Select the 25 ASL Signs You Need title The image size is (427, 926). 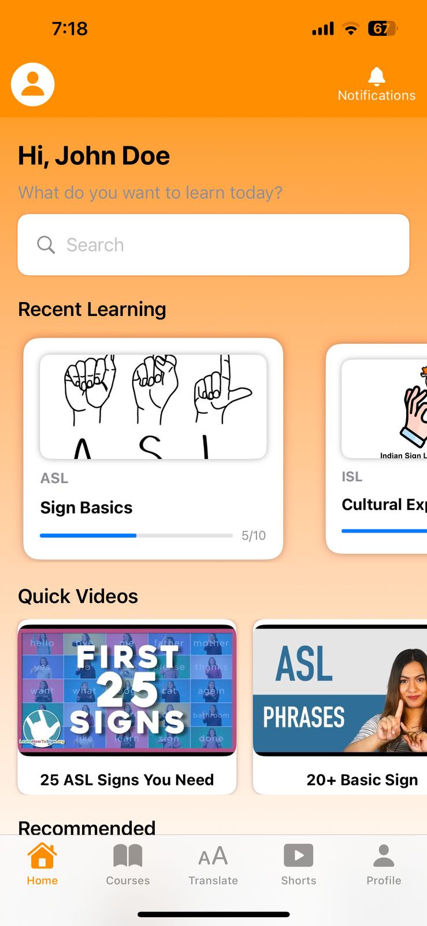(127, 780)
